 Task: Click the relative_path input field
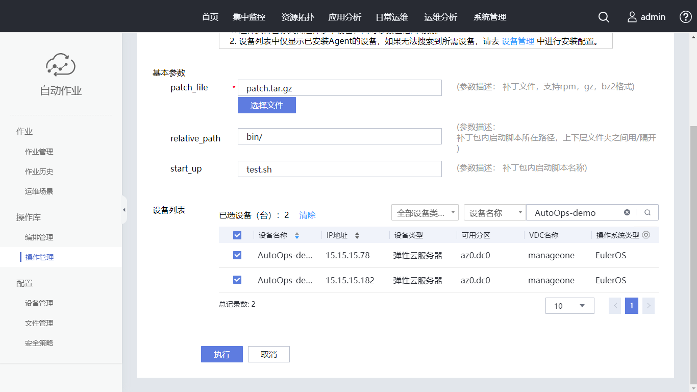coord(339,136)
